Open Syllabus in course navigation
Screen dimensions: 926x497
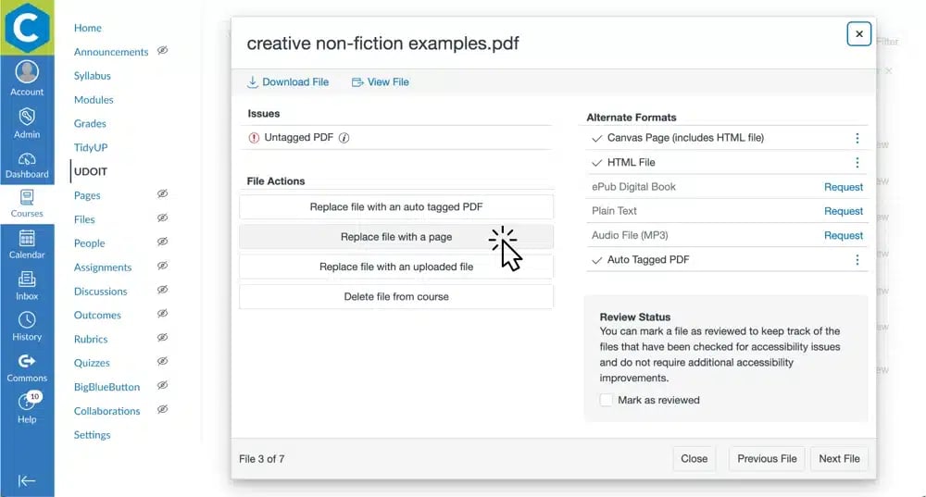coord(92,76)
